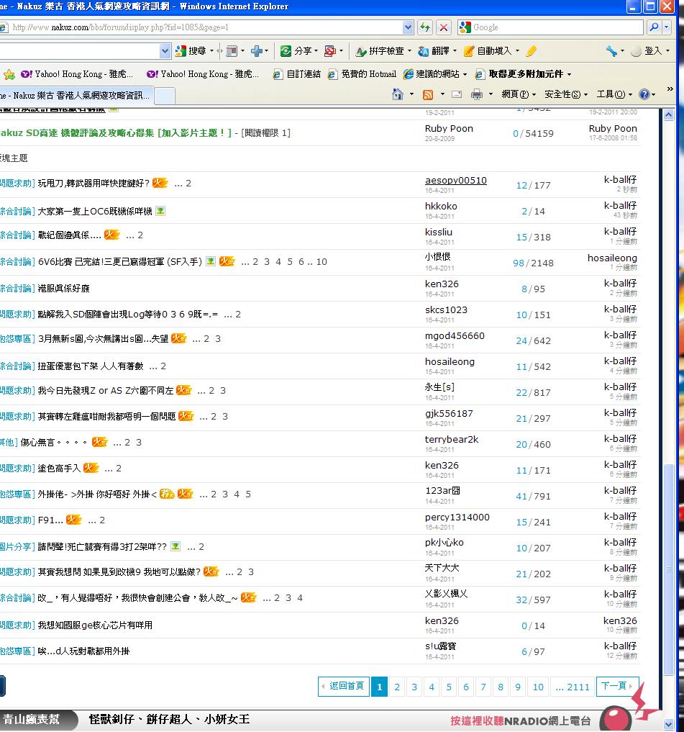Expand the 取得更多附加元件 dropdown

click(569, 74)
